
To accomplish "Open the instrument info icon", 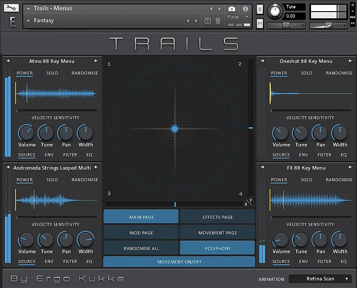I will tap(245, 9).
